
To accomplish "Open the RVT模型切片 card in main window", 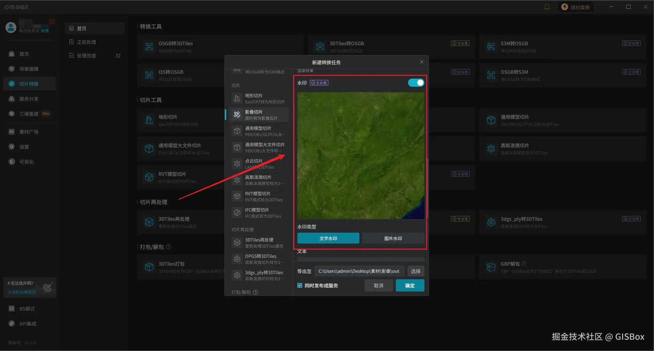I will pos(181,177).
